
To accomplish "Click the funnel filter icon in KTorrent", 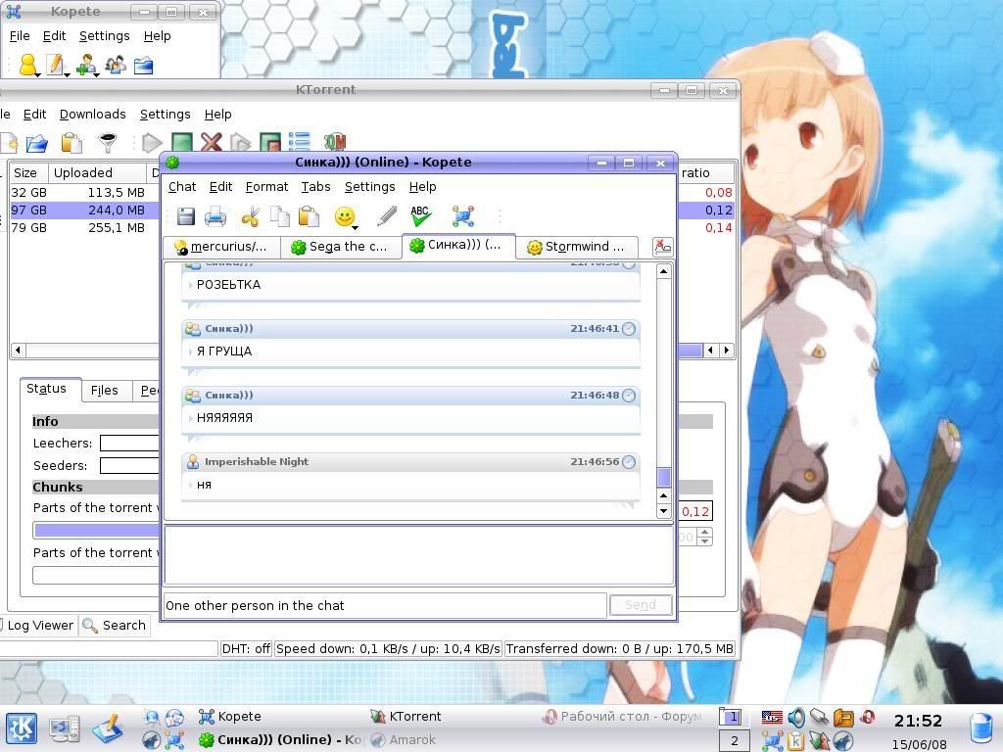I will click(108, 144).
